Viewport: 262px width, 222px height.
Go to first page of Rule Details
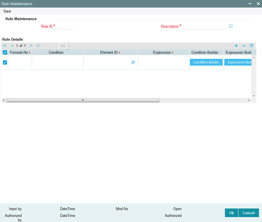(5, 46)
